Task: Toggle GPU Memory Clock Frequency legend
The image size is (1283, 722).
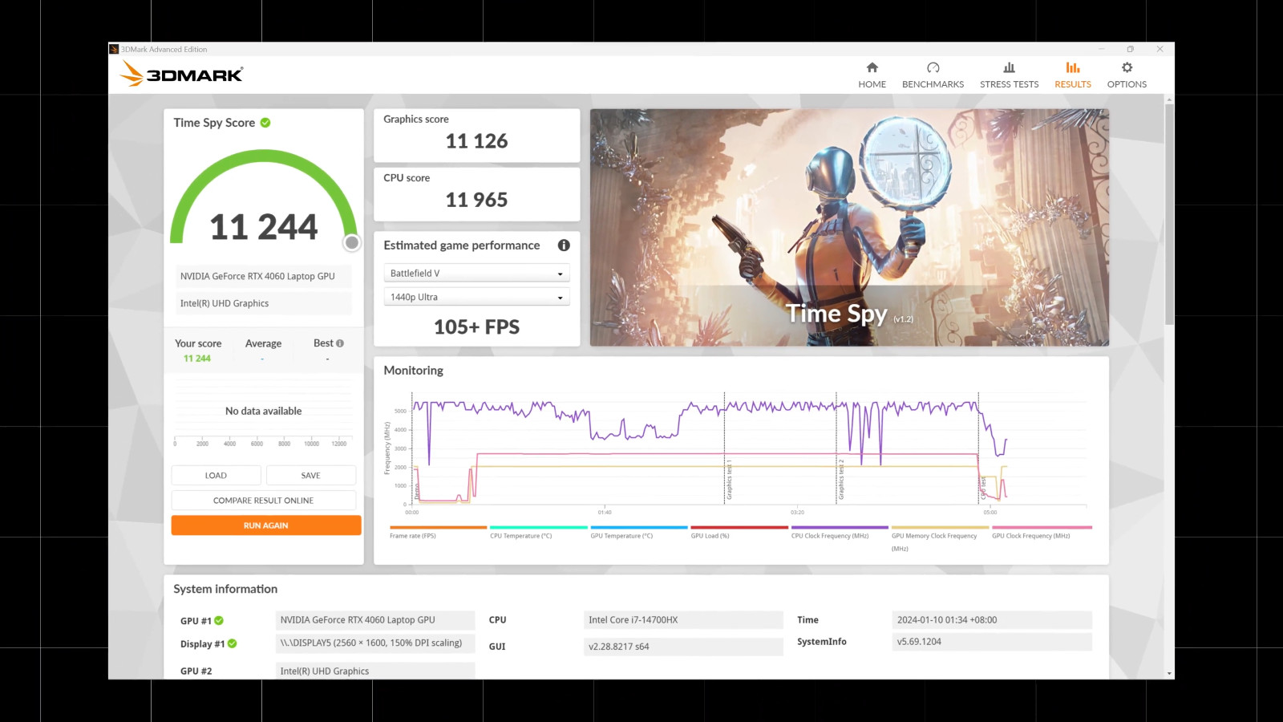Action: 940,537
